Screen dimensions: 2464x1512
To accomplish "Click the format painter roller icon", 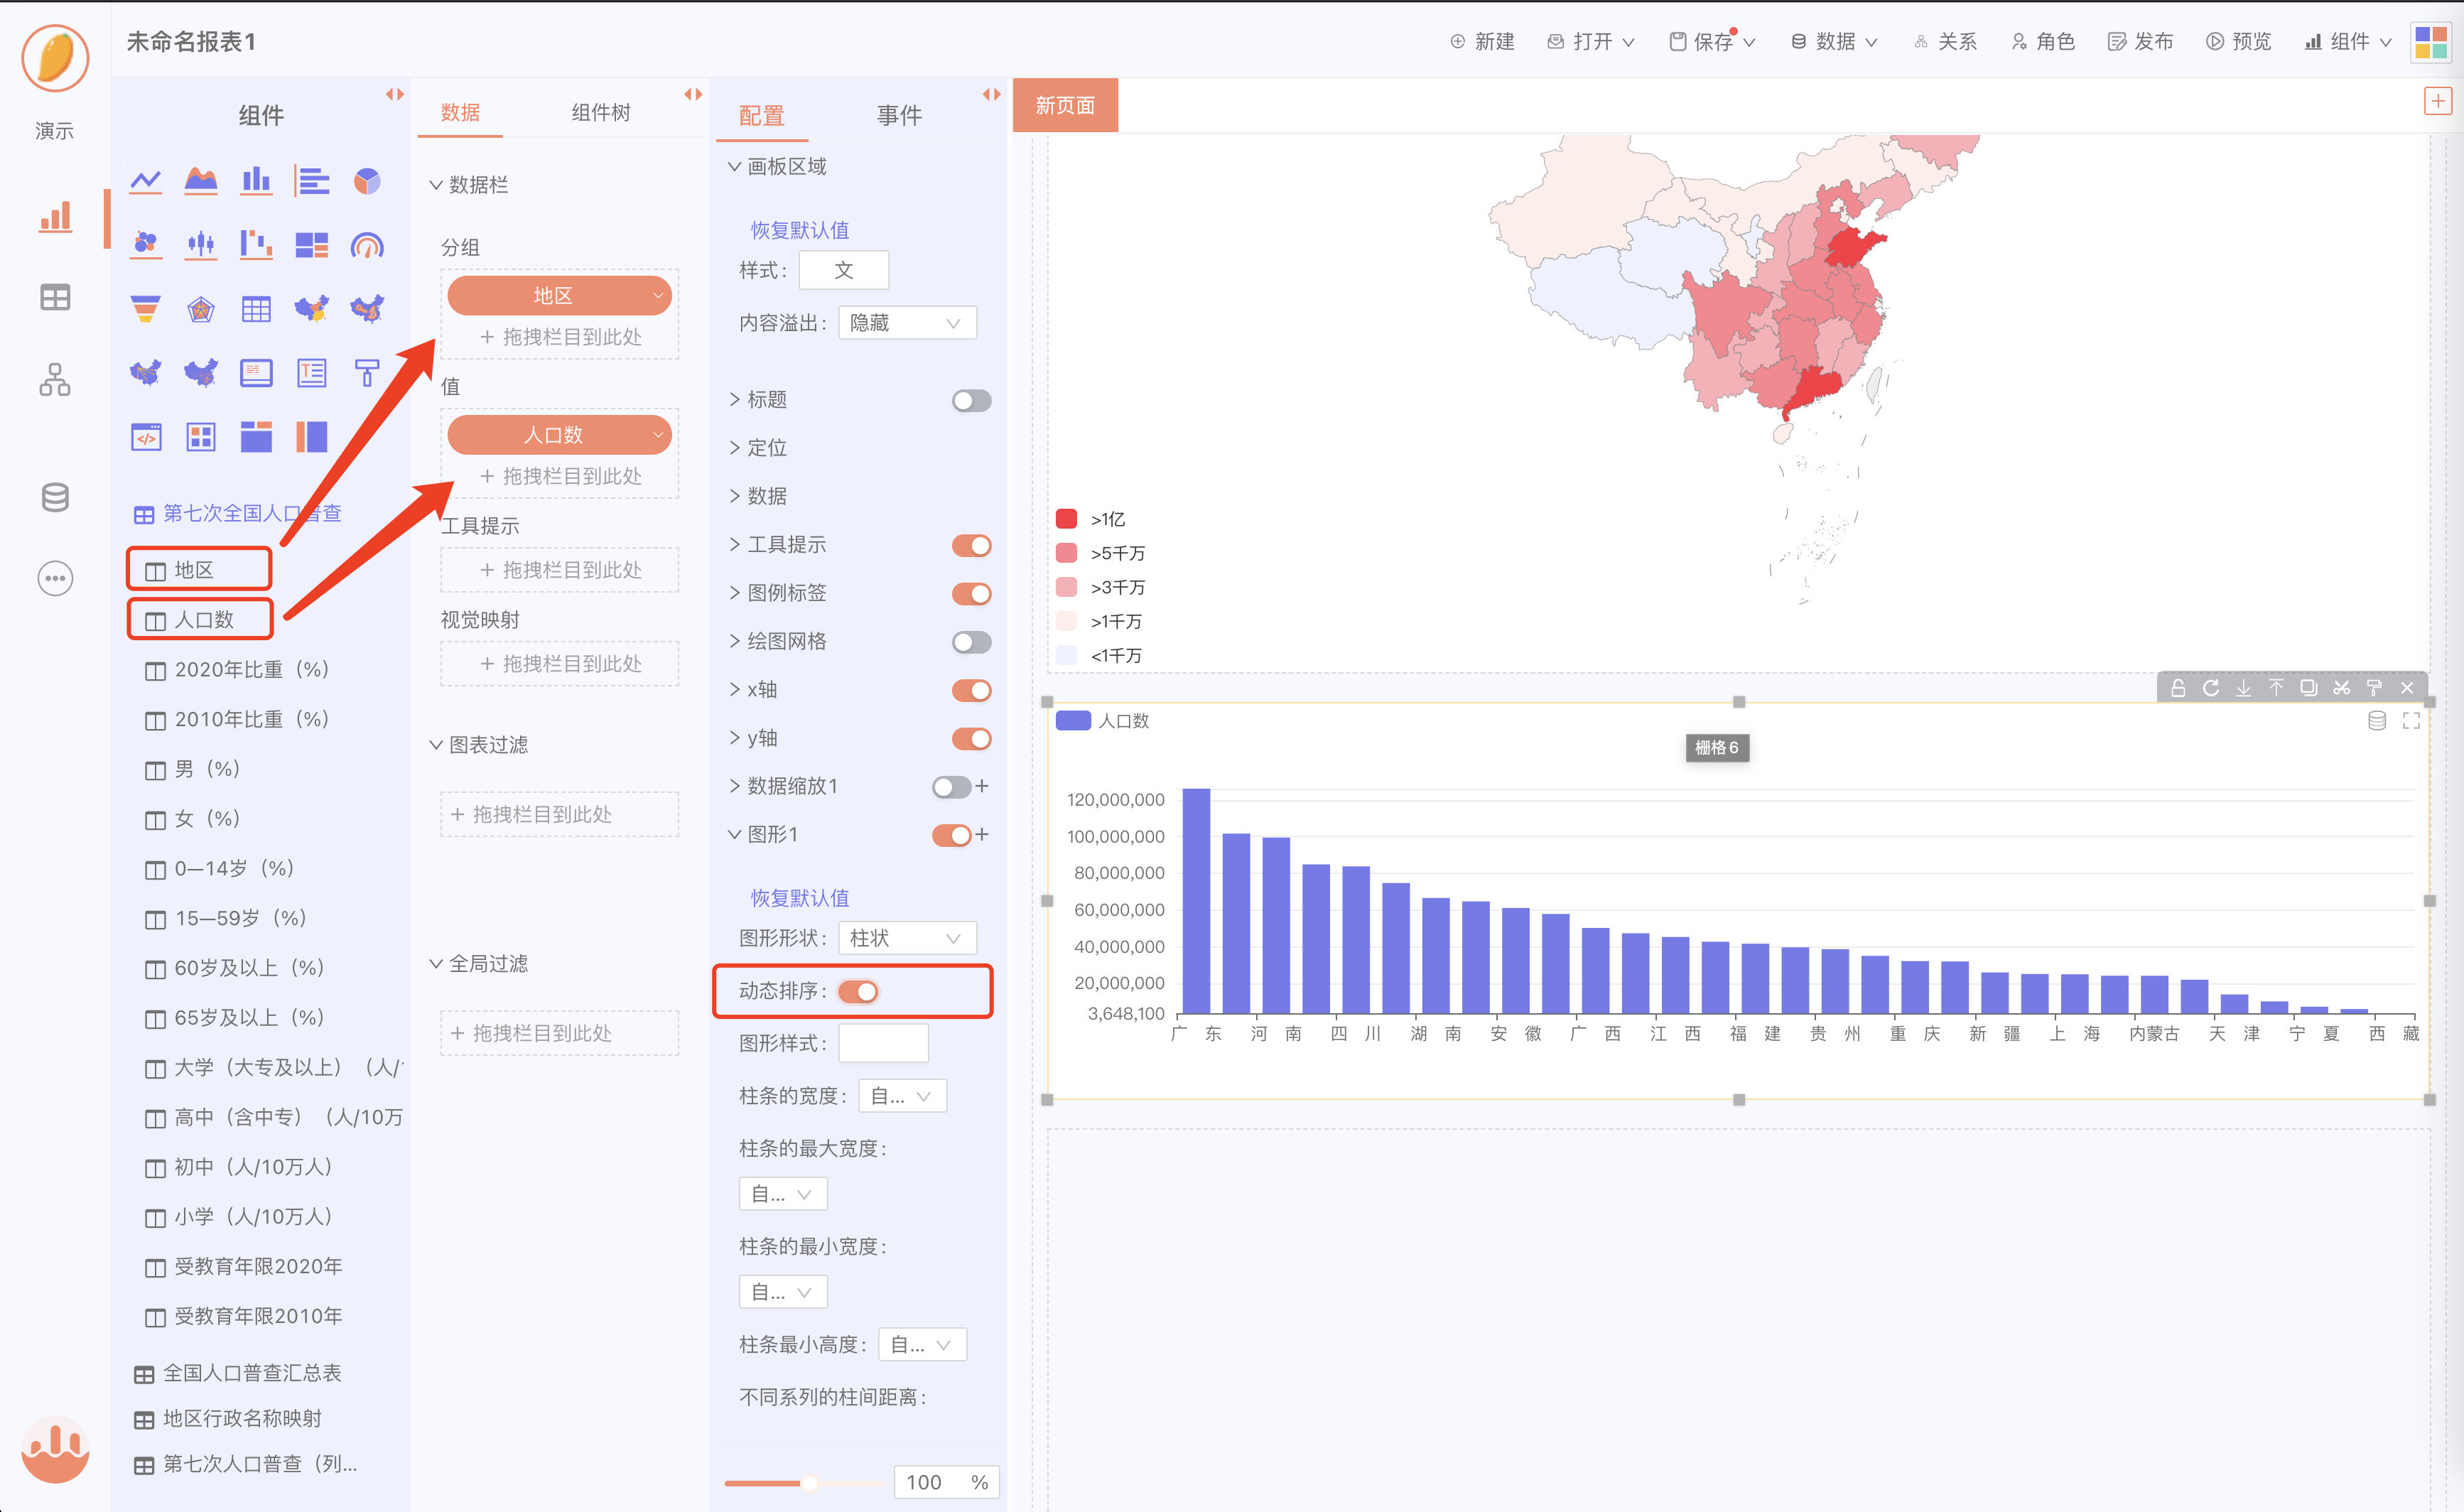I will 2375,688.
